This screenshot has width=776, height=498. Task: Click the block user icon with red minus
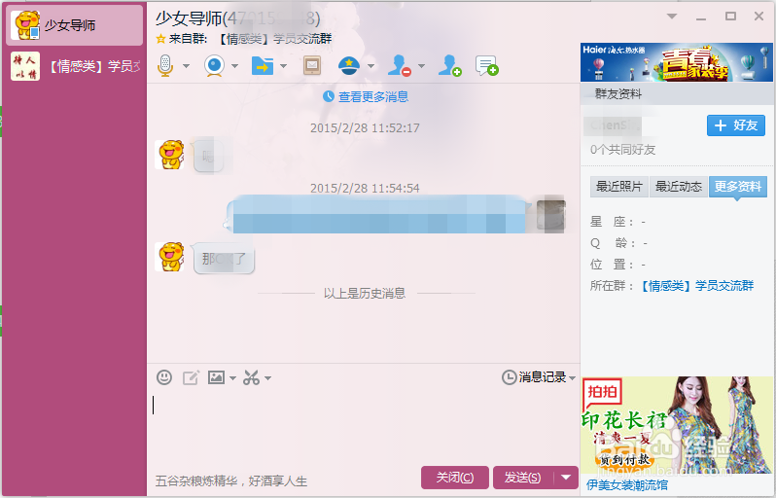point(400,65)
